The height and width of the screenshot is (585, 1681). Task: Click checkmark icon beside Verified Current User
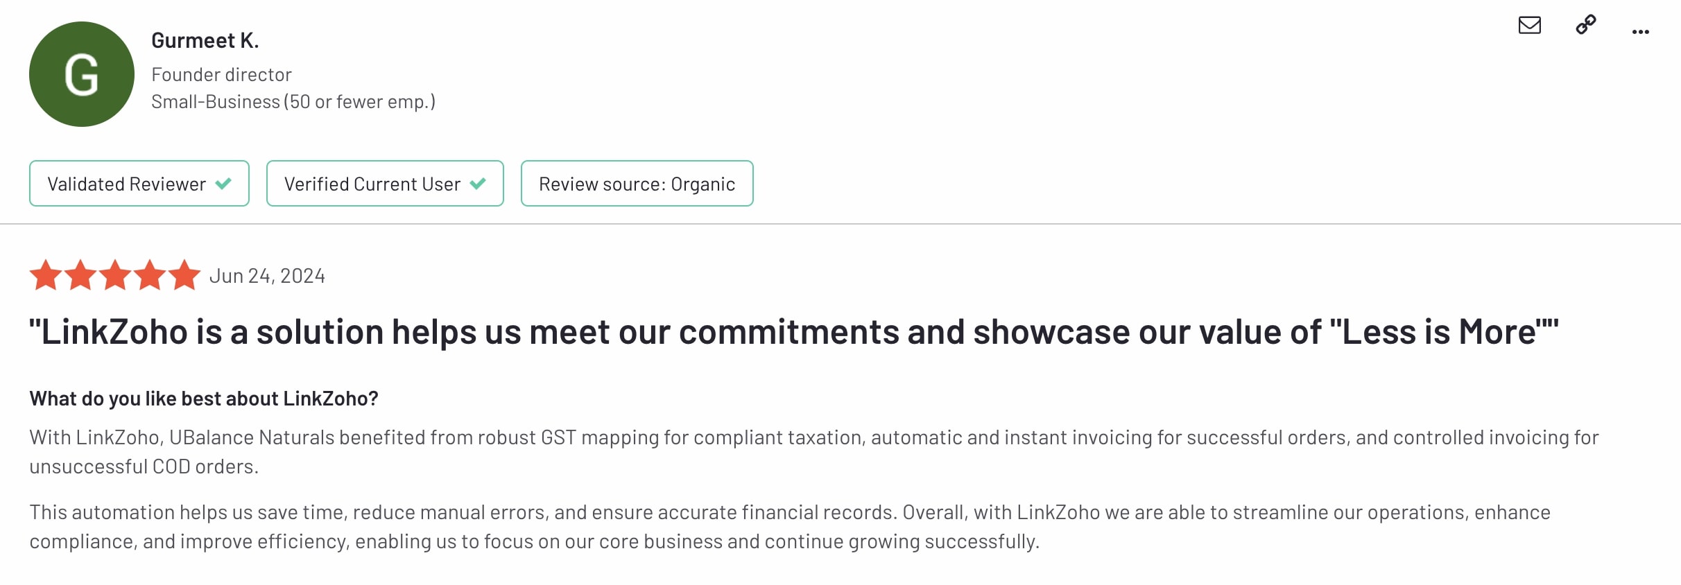tap(478, 184)
